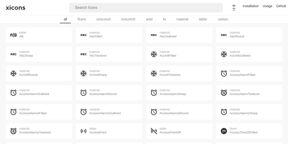Select the AccessAlarmsOutlined clock icon
The image size is (288, 144).
click(x=84, y=112)
